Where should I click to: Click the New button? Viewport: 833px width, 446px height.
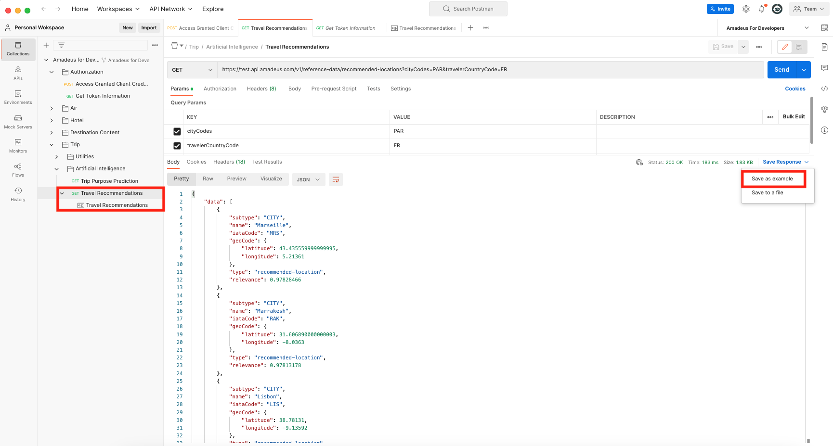point(128,28)
